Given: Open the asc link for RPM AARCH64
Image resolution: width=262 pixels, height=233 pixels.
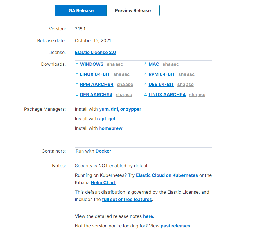Looking at the screenshot, I should pos(129,85).
